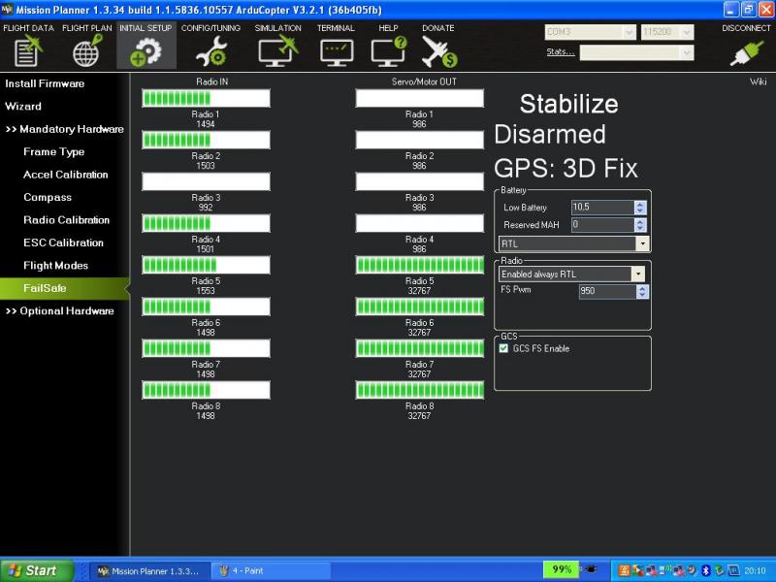Image resolution: width=776 pixels, height=582 pixels.
Task: Click the Donate airplane icon
Action: point(437,50)
